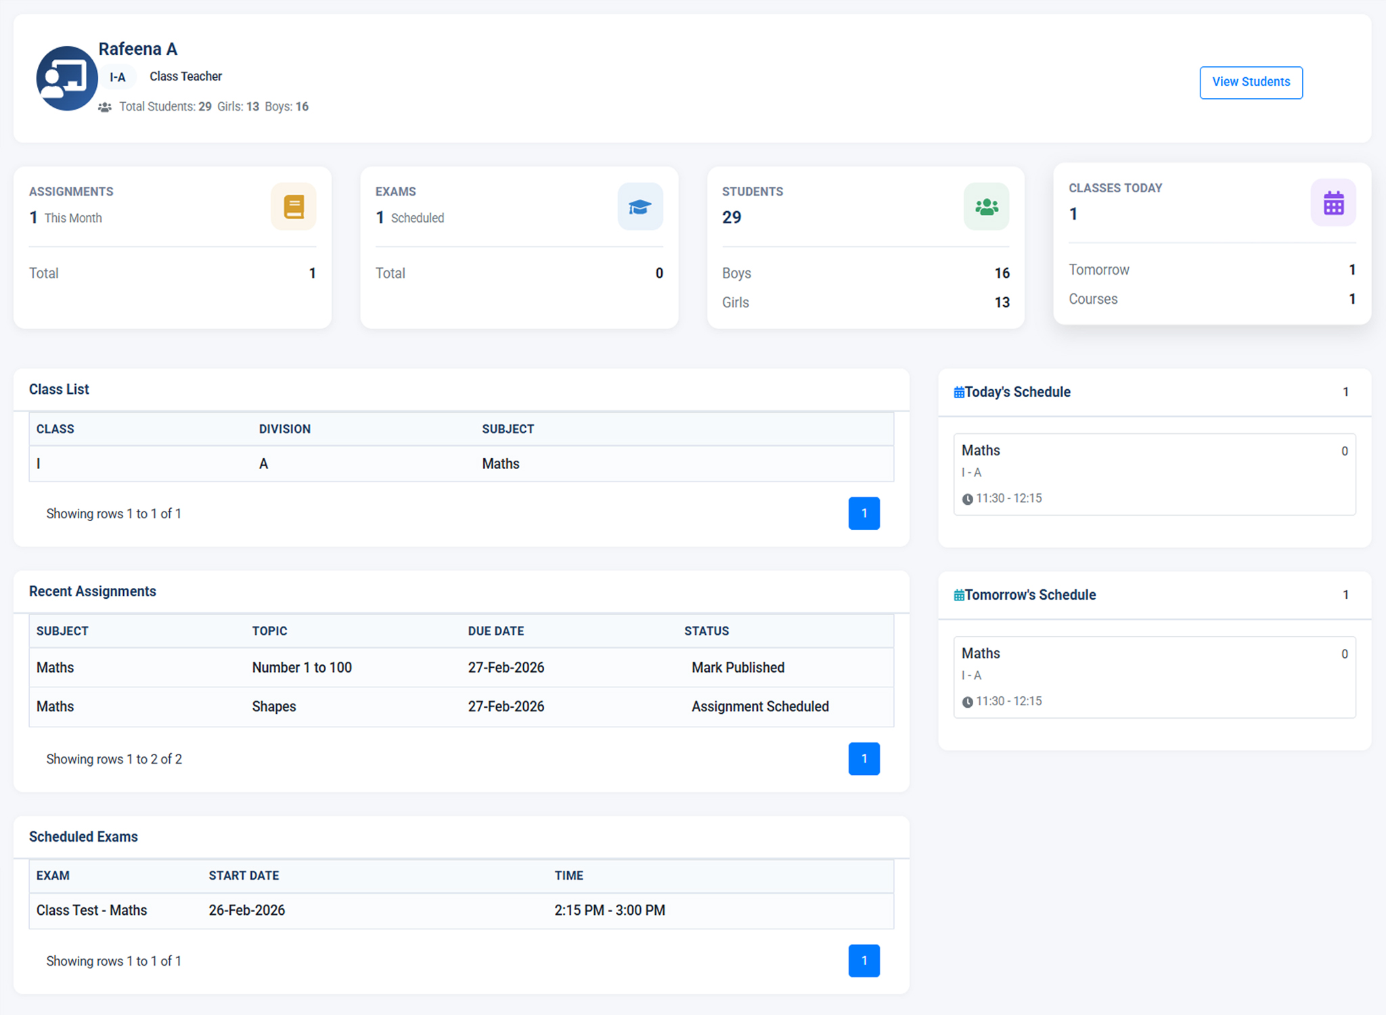
Task: Click the Assignments book icon
Action: coord(294,206)
